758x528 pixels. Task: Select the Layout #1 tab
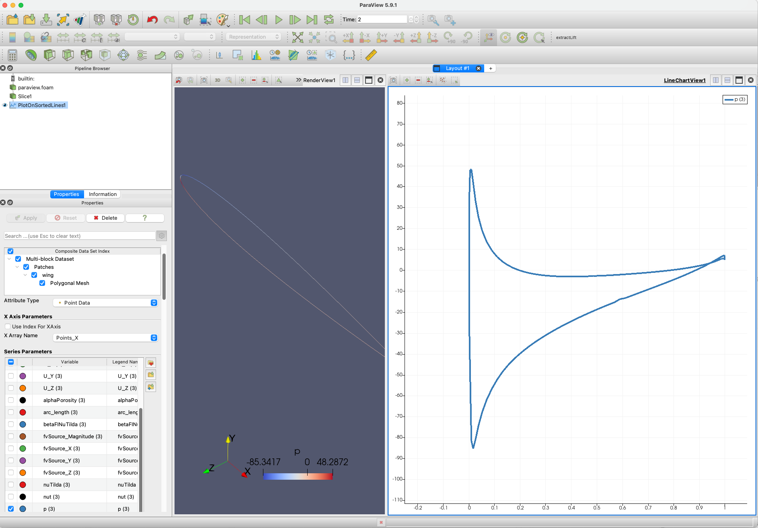[x=457, y=68]
